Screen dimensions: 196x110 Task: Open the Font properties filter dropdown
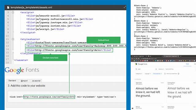click(157, 74)
